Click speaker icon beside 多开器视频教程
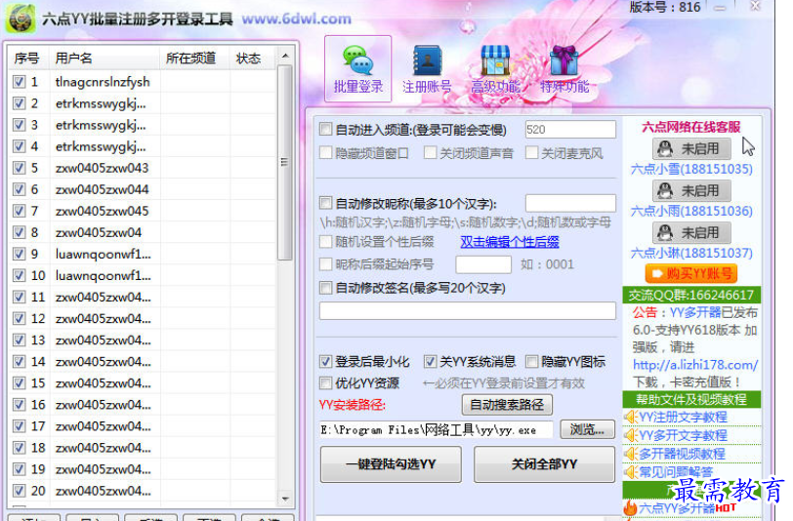 [x=630, y=454]
